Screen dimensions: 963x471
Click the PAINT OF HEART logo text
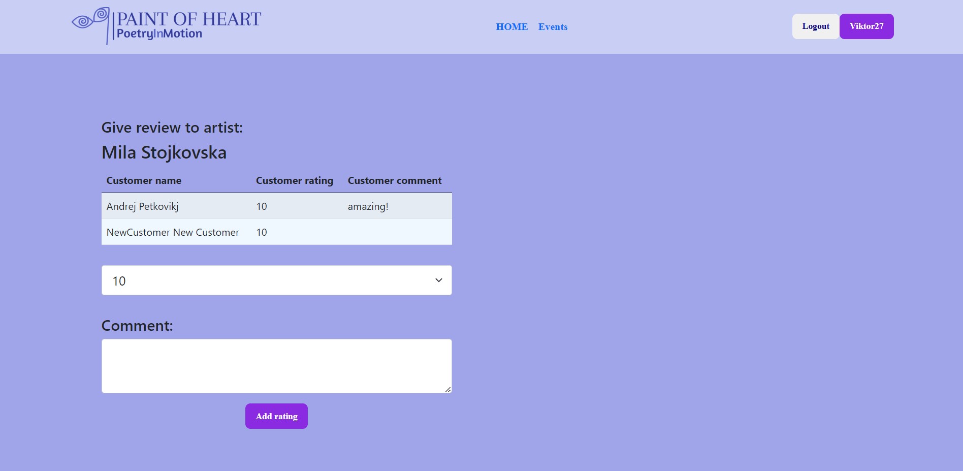189,19
